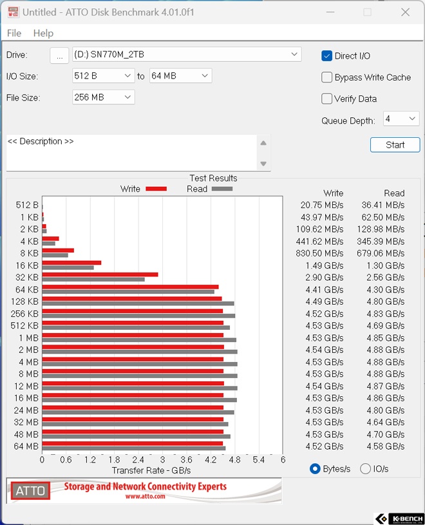Click write value 2.90 GB/s
The image size is (425, 525).
pyautogui.click(x=325, y=278)
